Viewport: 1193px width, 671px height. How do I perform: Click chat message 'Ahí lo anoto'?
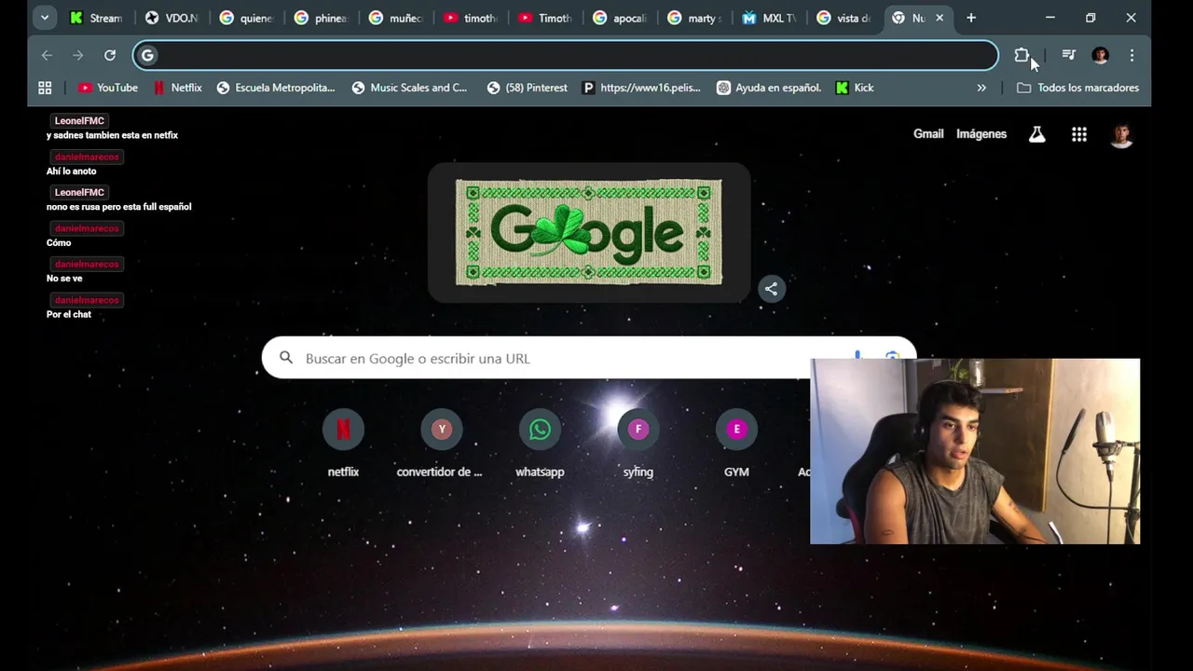tap(72, 171)
